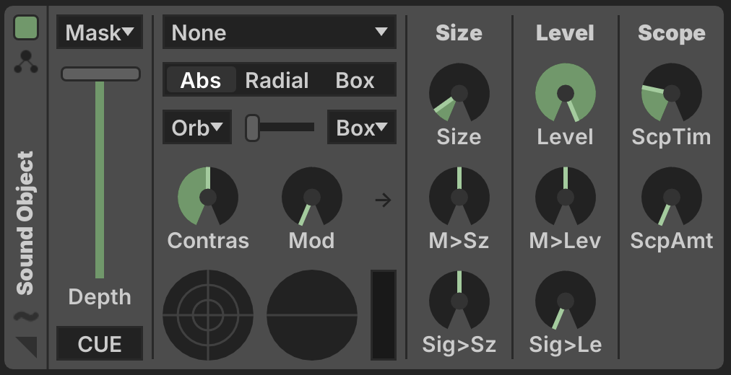Click the Size section header
This screenshot has width=731, height=375.
coord(459,33)
